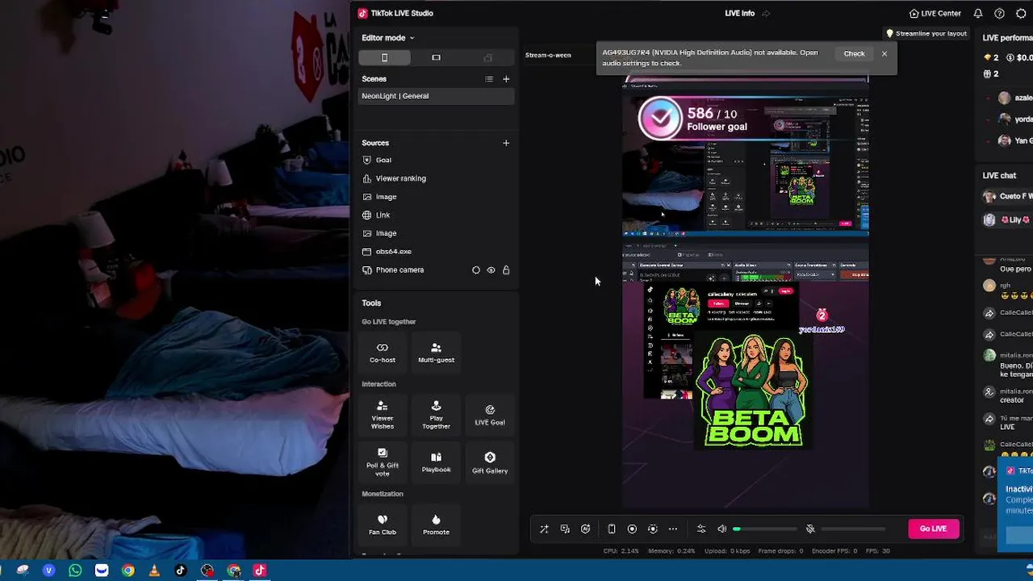Image resolution: width=1033 pixels, height=581 pixels.
Task: Mute the speaker audio
Action: pyautogui.click(x=722, y=529)
